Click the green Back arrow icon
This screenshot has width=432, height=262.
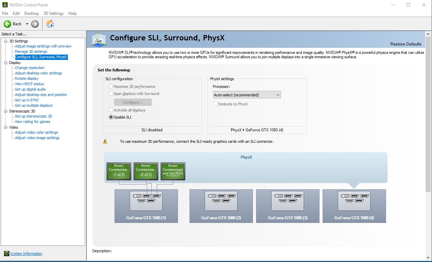pos(7,24)
